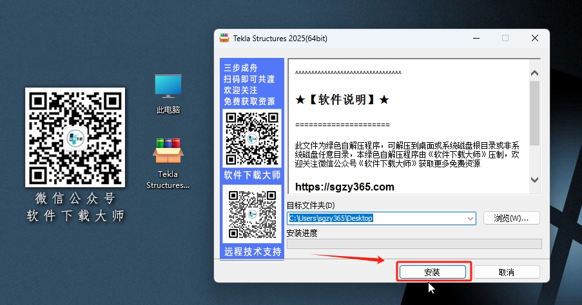Click the 此文件为绿色自解压程序 paragraph text
582x305 pixels.
[x=407, y=154]
